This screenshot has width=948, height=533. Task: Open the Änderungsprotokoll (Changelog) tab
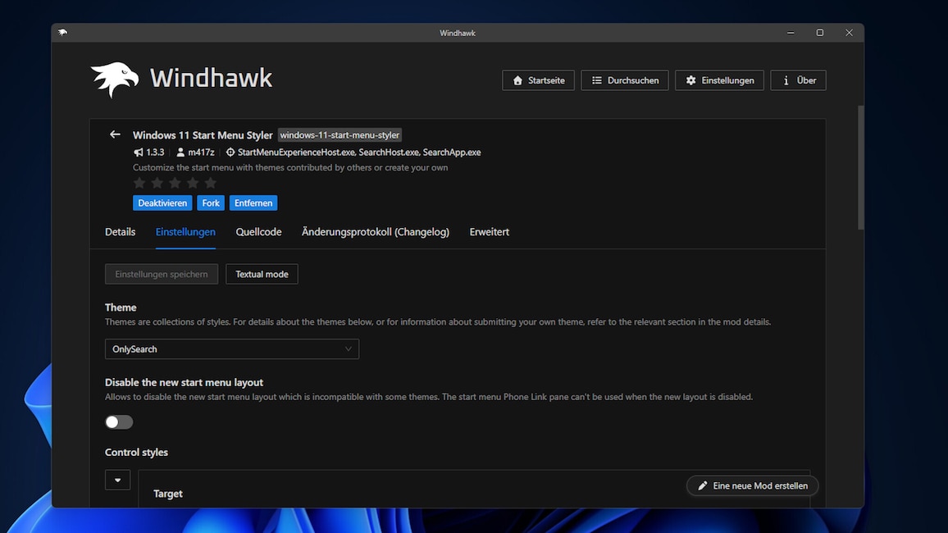click(x=376, y=232)
